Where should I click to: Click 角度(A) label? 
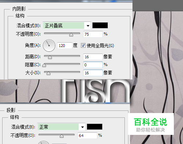[x=33, y=45]
